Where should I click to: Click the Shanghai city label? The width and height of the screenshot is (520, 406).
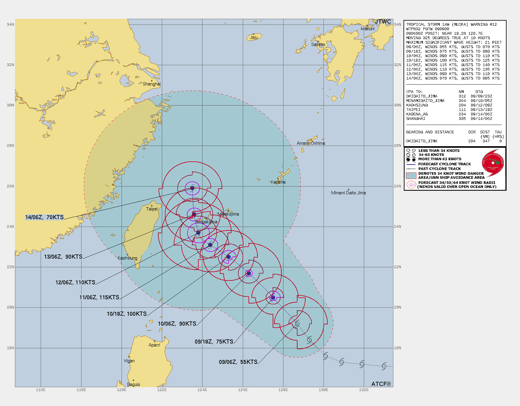click(151, 84)
